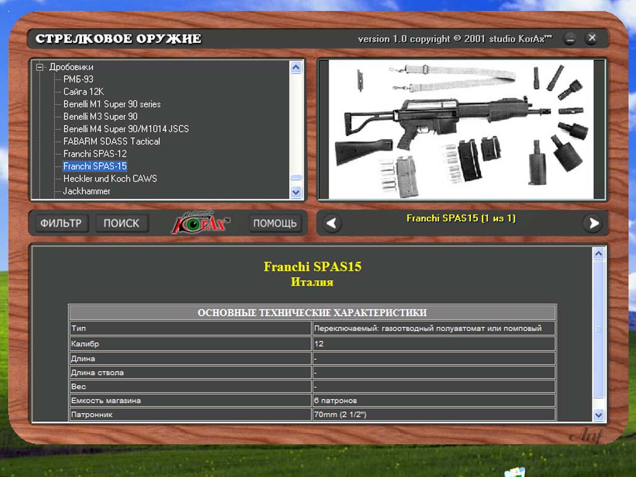Show the previous weapon image
This screenshot has width=636, height=477.
pyautogui.click(x=332, y=223)
